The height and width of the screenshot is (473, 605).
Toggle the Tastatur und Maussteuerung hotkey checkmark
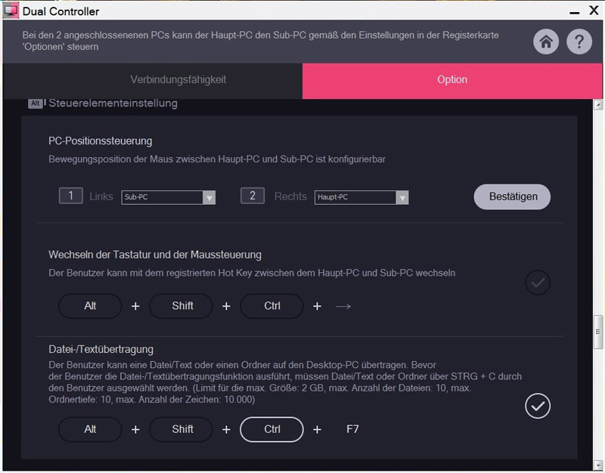538,283
